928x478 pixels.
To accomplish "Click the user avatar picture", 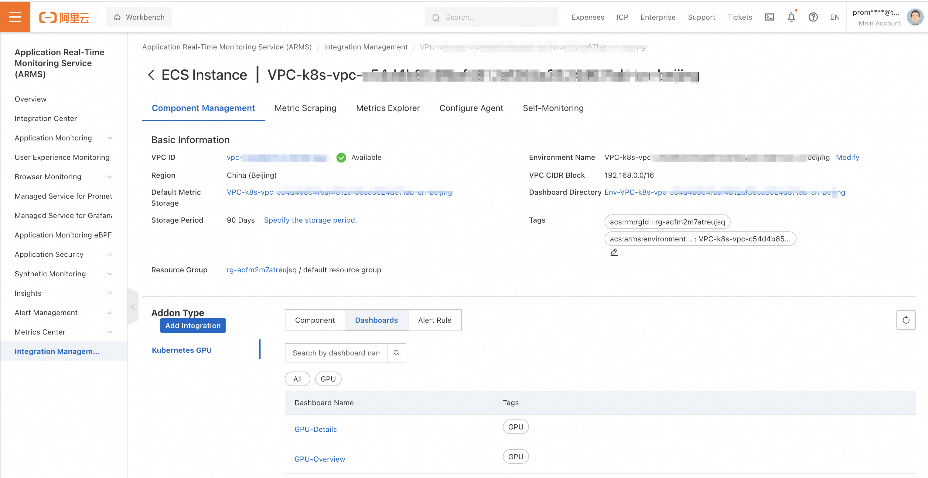I will coord(915,17).
